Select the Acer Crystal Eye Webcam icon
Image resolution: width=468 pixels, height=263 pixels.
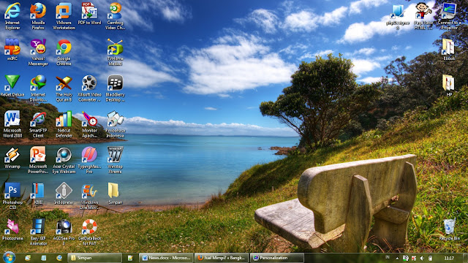pyautogui.click(x=64, y=160)
